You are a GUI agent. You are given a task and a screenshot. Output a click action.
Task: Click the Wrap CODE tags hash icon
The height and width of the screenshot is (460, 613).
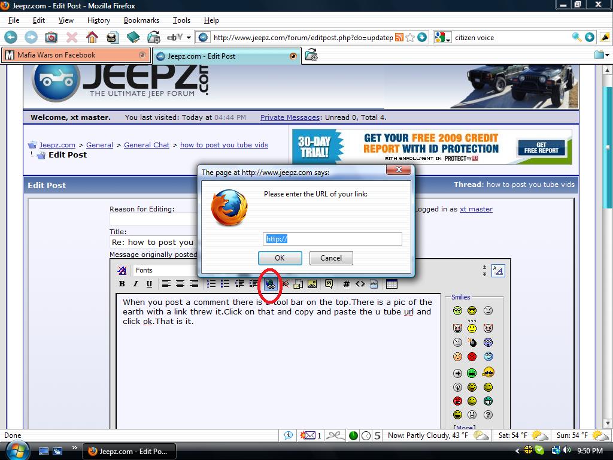coord(346,284)
